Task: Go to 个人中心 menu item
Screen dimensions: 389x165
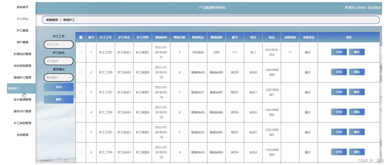Action: [22, 19]
